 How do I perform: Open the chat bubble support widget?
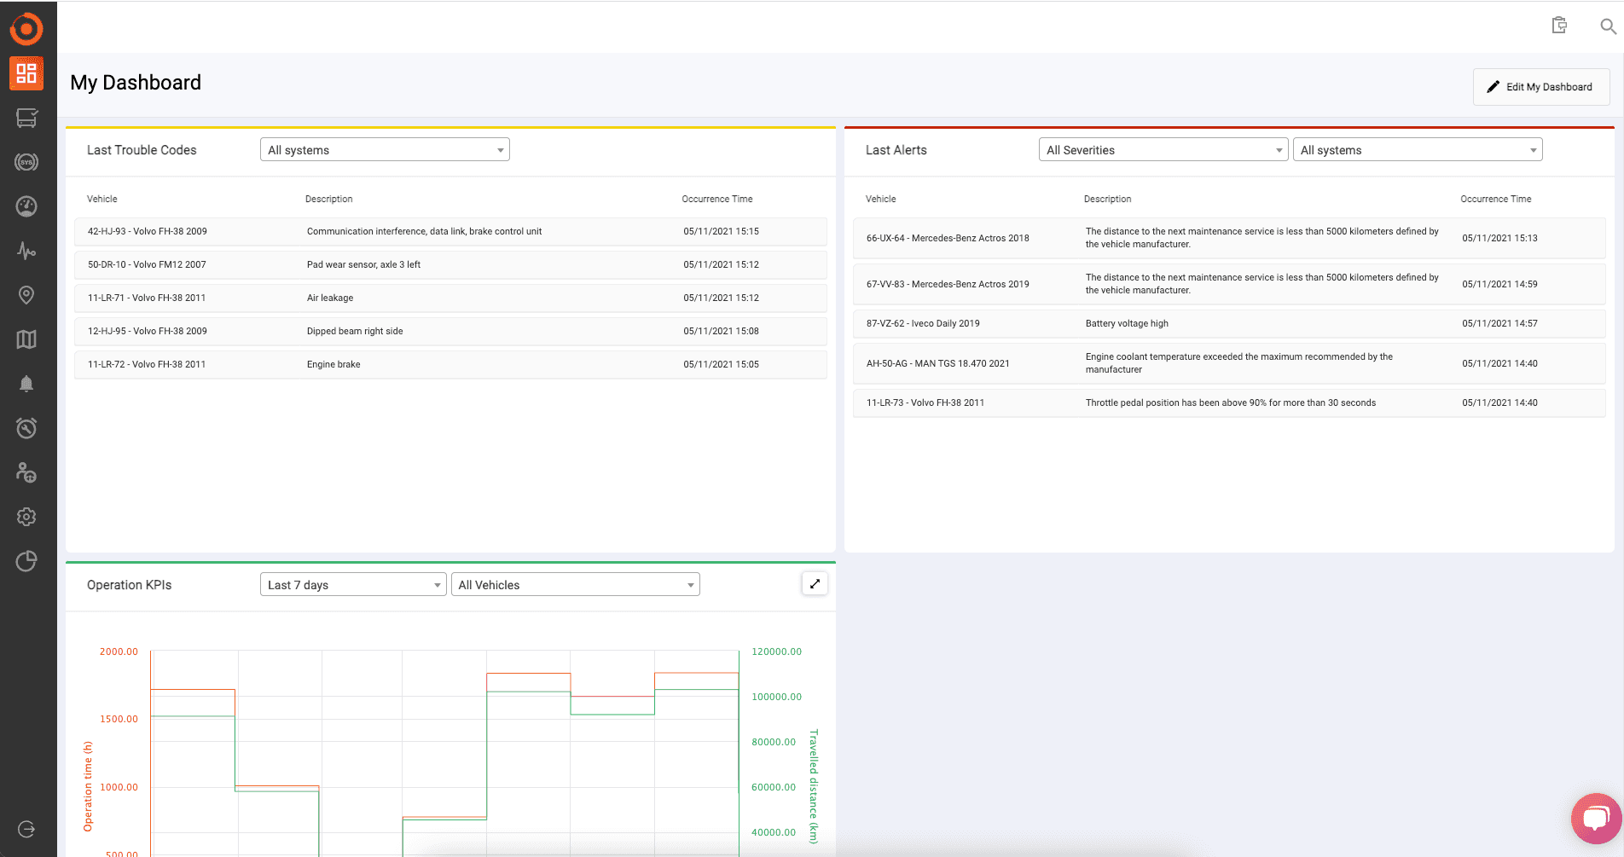tap(1596, 819)
